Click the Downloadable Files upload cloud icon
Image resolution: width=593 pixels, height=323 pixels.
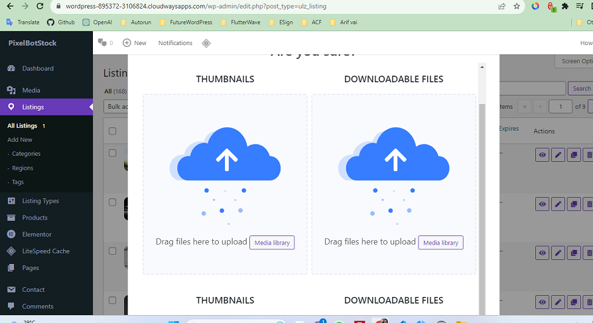coord(394,155)
